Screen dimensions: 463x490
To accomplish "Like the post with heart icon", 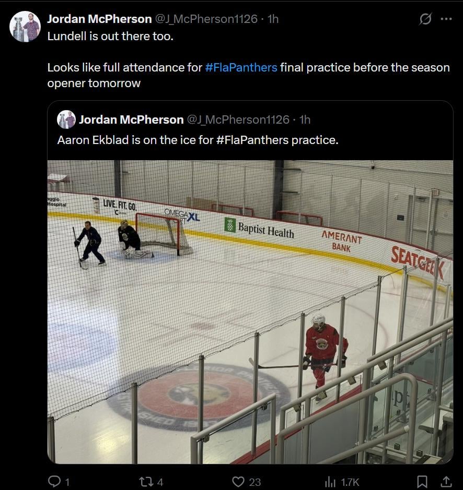I will tap(238, 482).
